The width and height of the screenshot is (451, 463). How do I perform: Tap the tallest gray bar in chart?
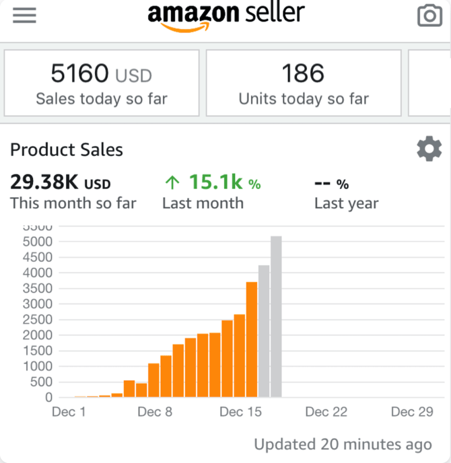point(276,316)
